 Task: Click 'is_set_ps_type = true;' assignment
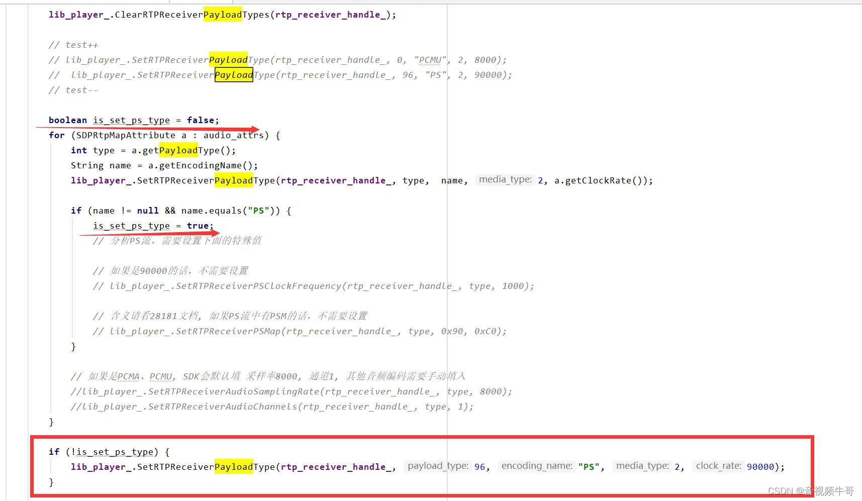[x=153, y=226]
